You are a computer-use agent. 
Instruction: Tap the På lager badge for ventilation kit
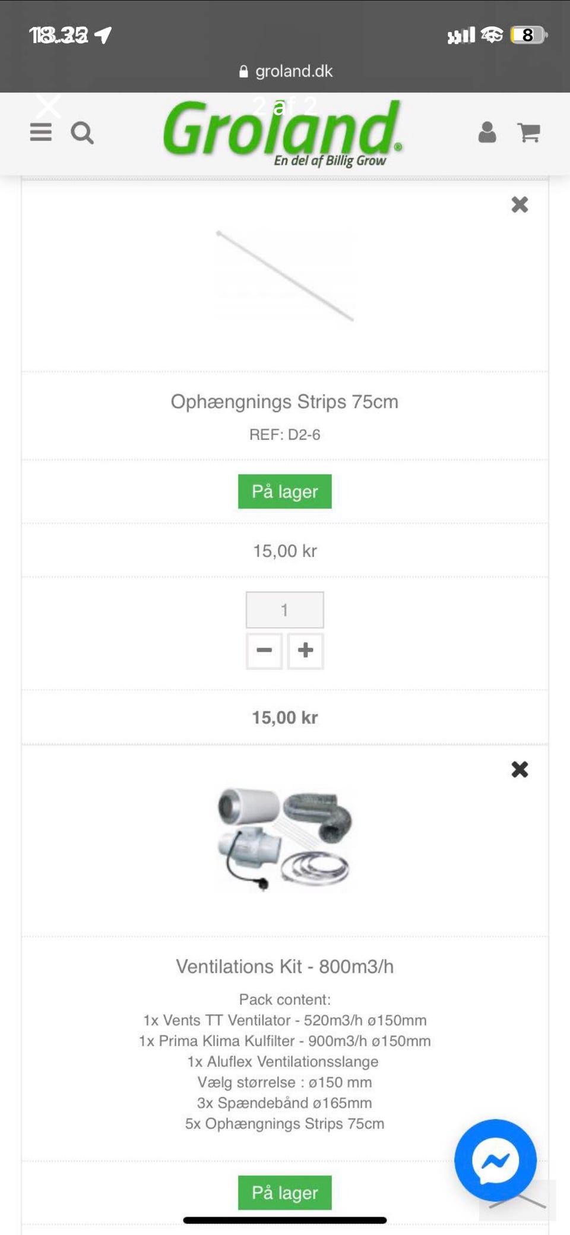[x=285, y=1192]
